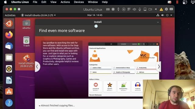Click the yellow warning triangle icon
This screenshot has width=195, height=109.
coord(161,9)
